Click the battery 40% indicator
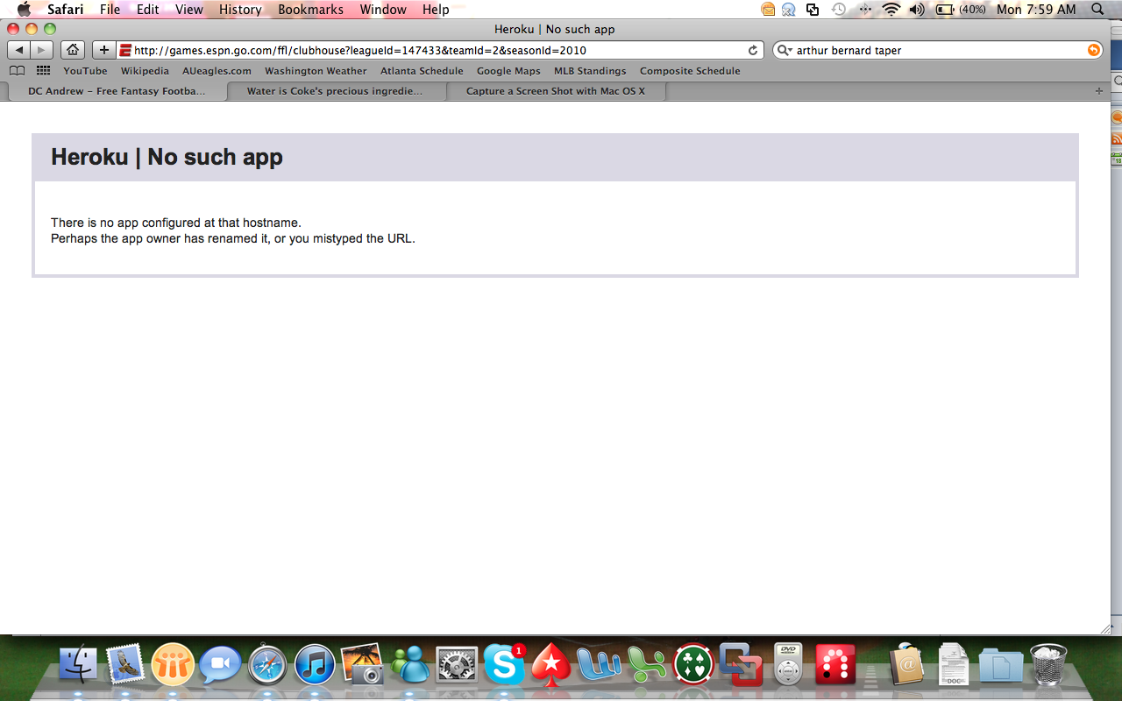The height and width of the screenshot is (701, 1122). (x=960, y=10)
